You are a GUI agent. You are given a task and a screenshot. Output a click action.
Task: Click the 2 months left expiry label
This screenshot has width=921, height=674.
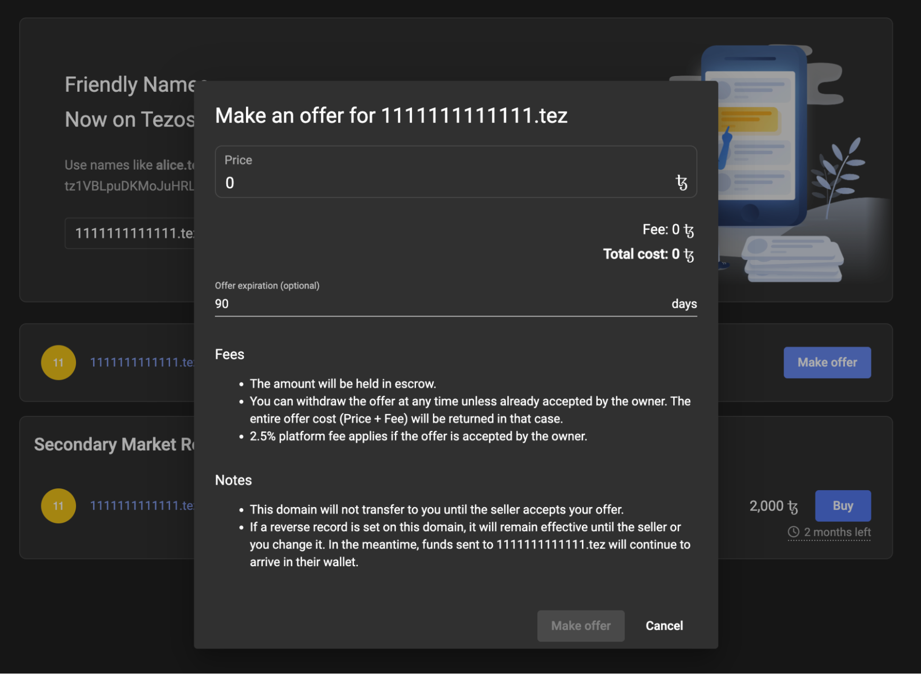pyautogui.click(x=837, y=532)
